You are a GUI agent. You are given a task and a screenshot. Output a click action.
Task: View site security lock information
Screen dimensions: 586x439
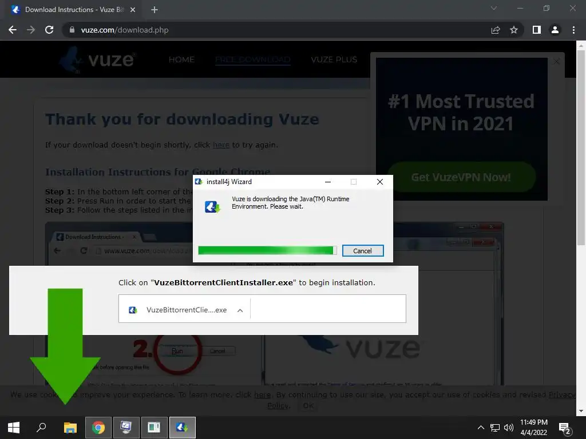[x=72, y=30]
